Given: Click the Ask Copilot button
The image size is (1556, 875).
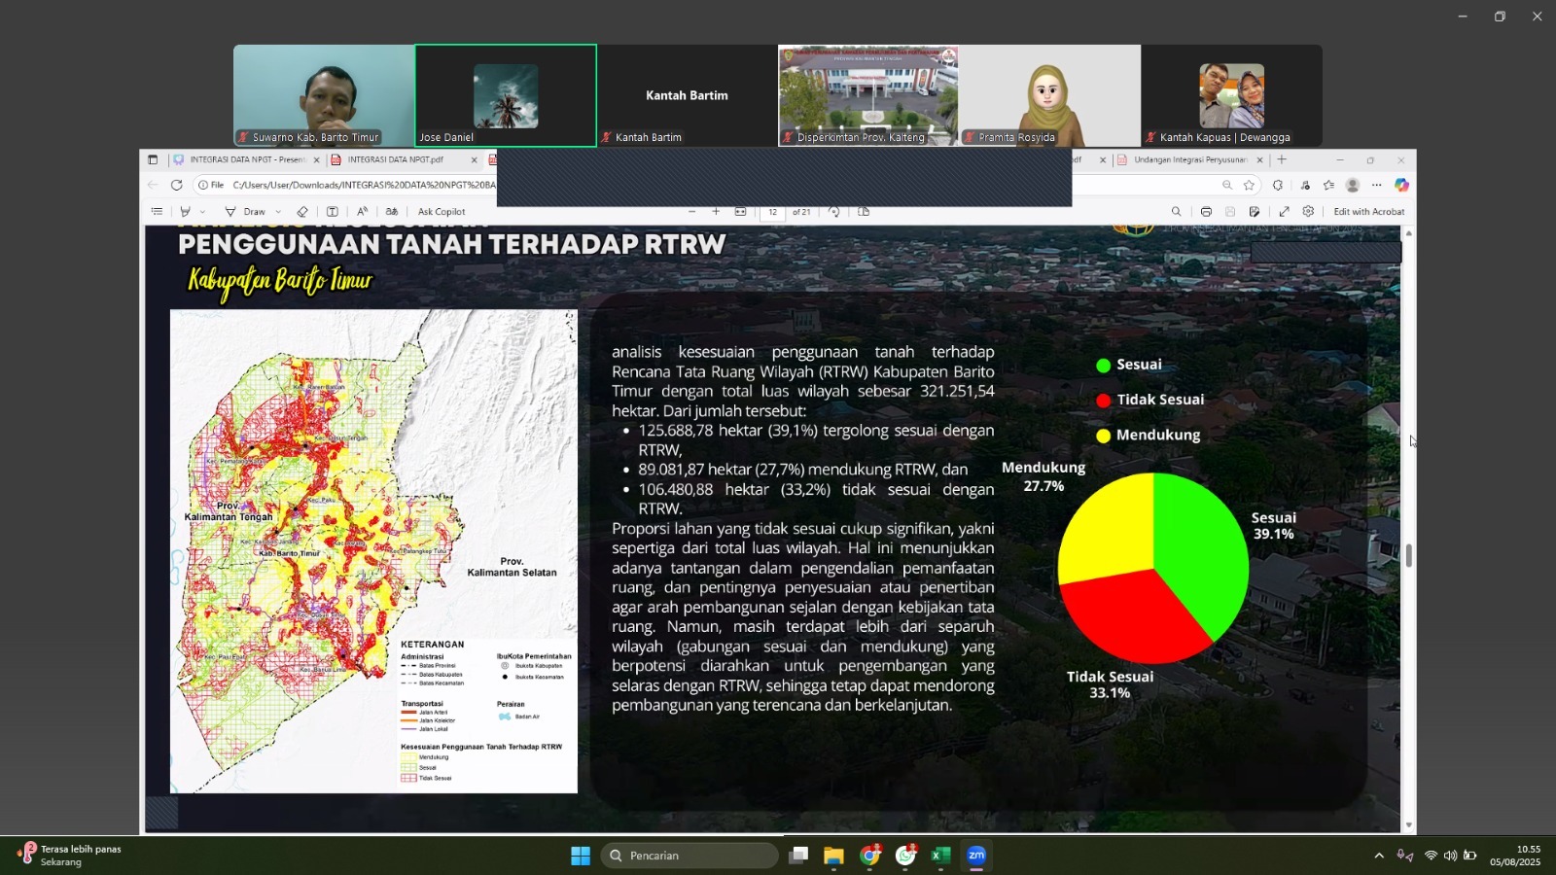Looking at the screenshot, I should [x=442, y=212].
